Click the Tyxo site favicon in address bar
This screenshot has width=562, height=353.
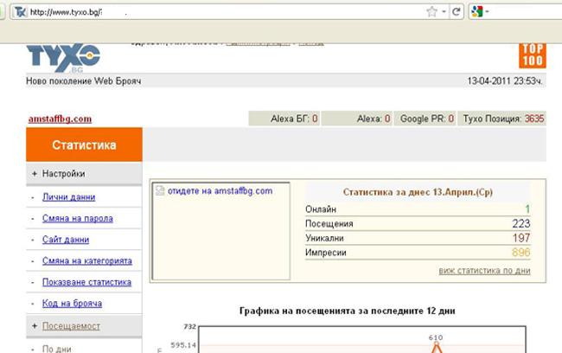[21, 12]
